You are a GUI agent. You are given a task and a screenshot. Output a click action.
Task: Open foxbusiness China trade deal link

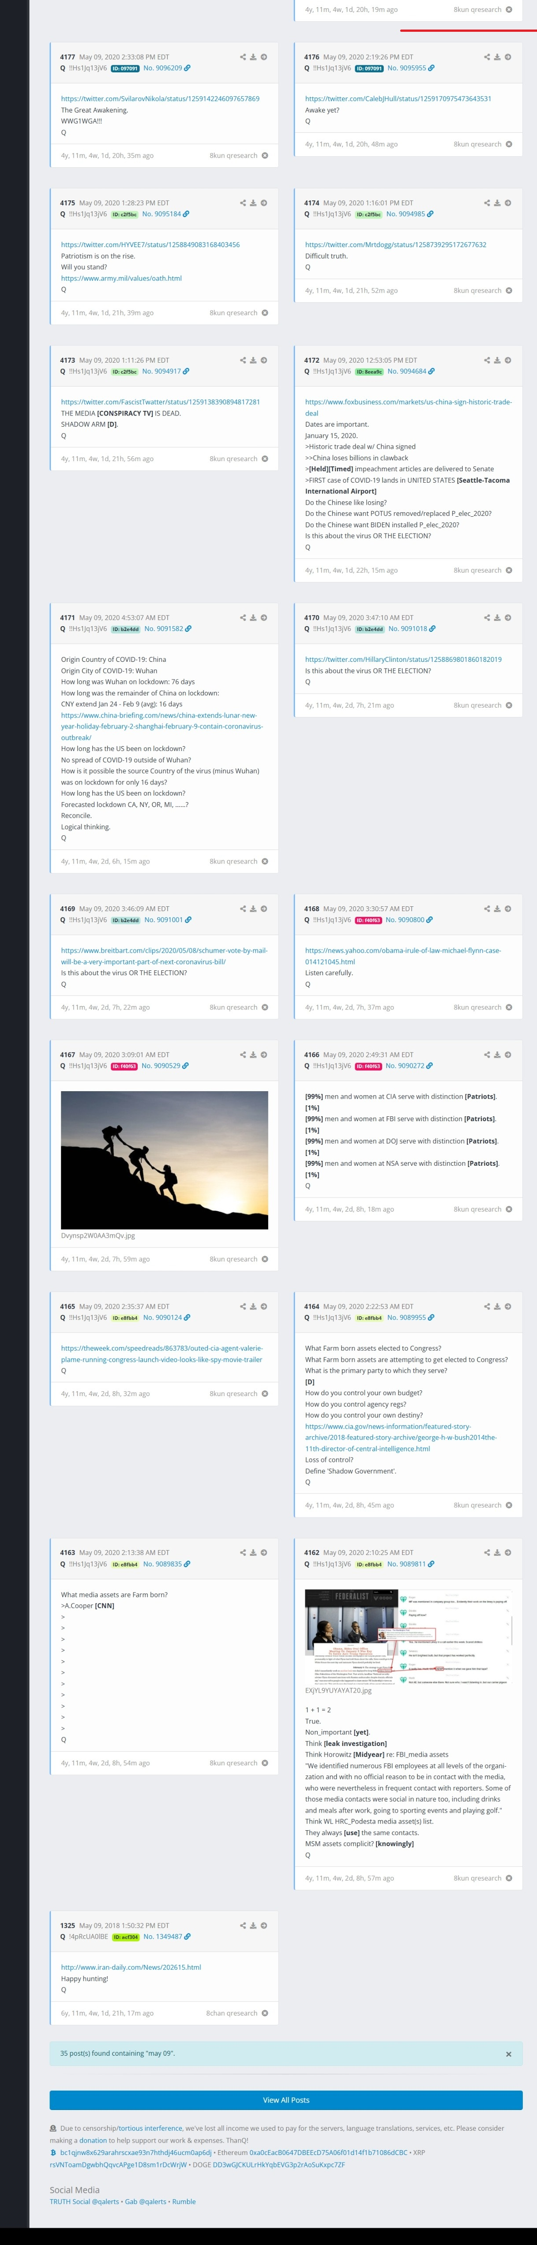point(409,408)
